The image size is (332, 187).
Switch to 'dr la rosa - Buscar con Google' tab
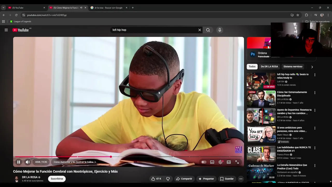108,8
